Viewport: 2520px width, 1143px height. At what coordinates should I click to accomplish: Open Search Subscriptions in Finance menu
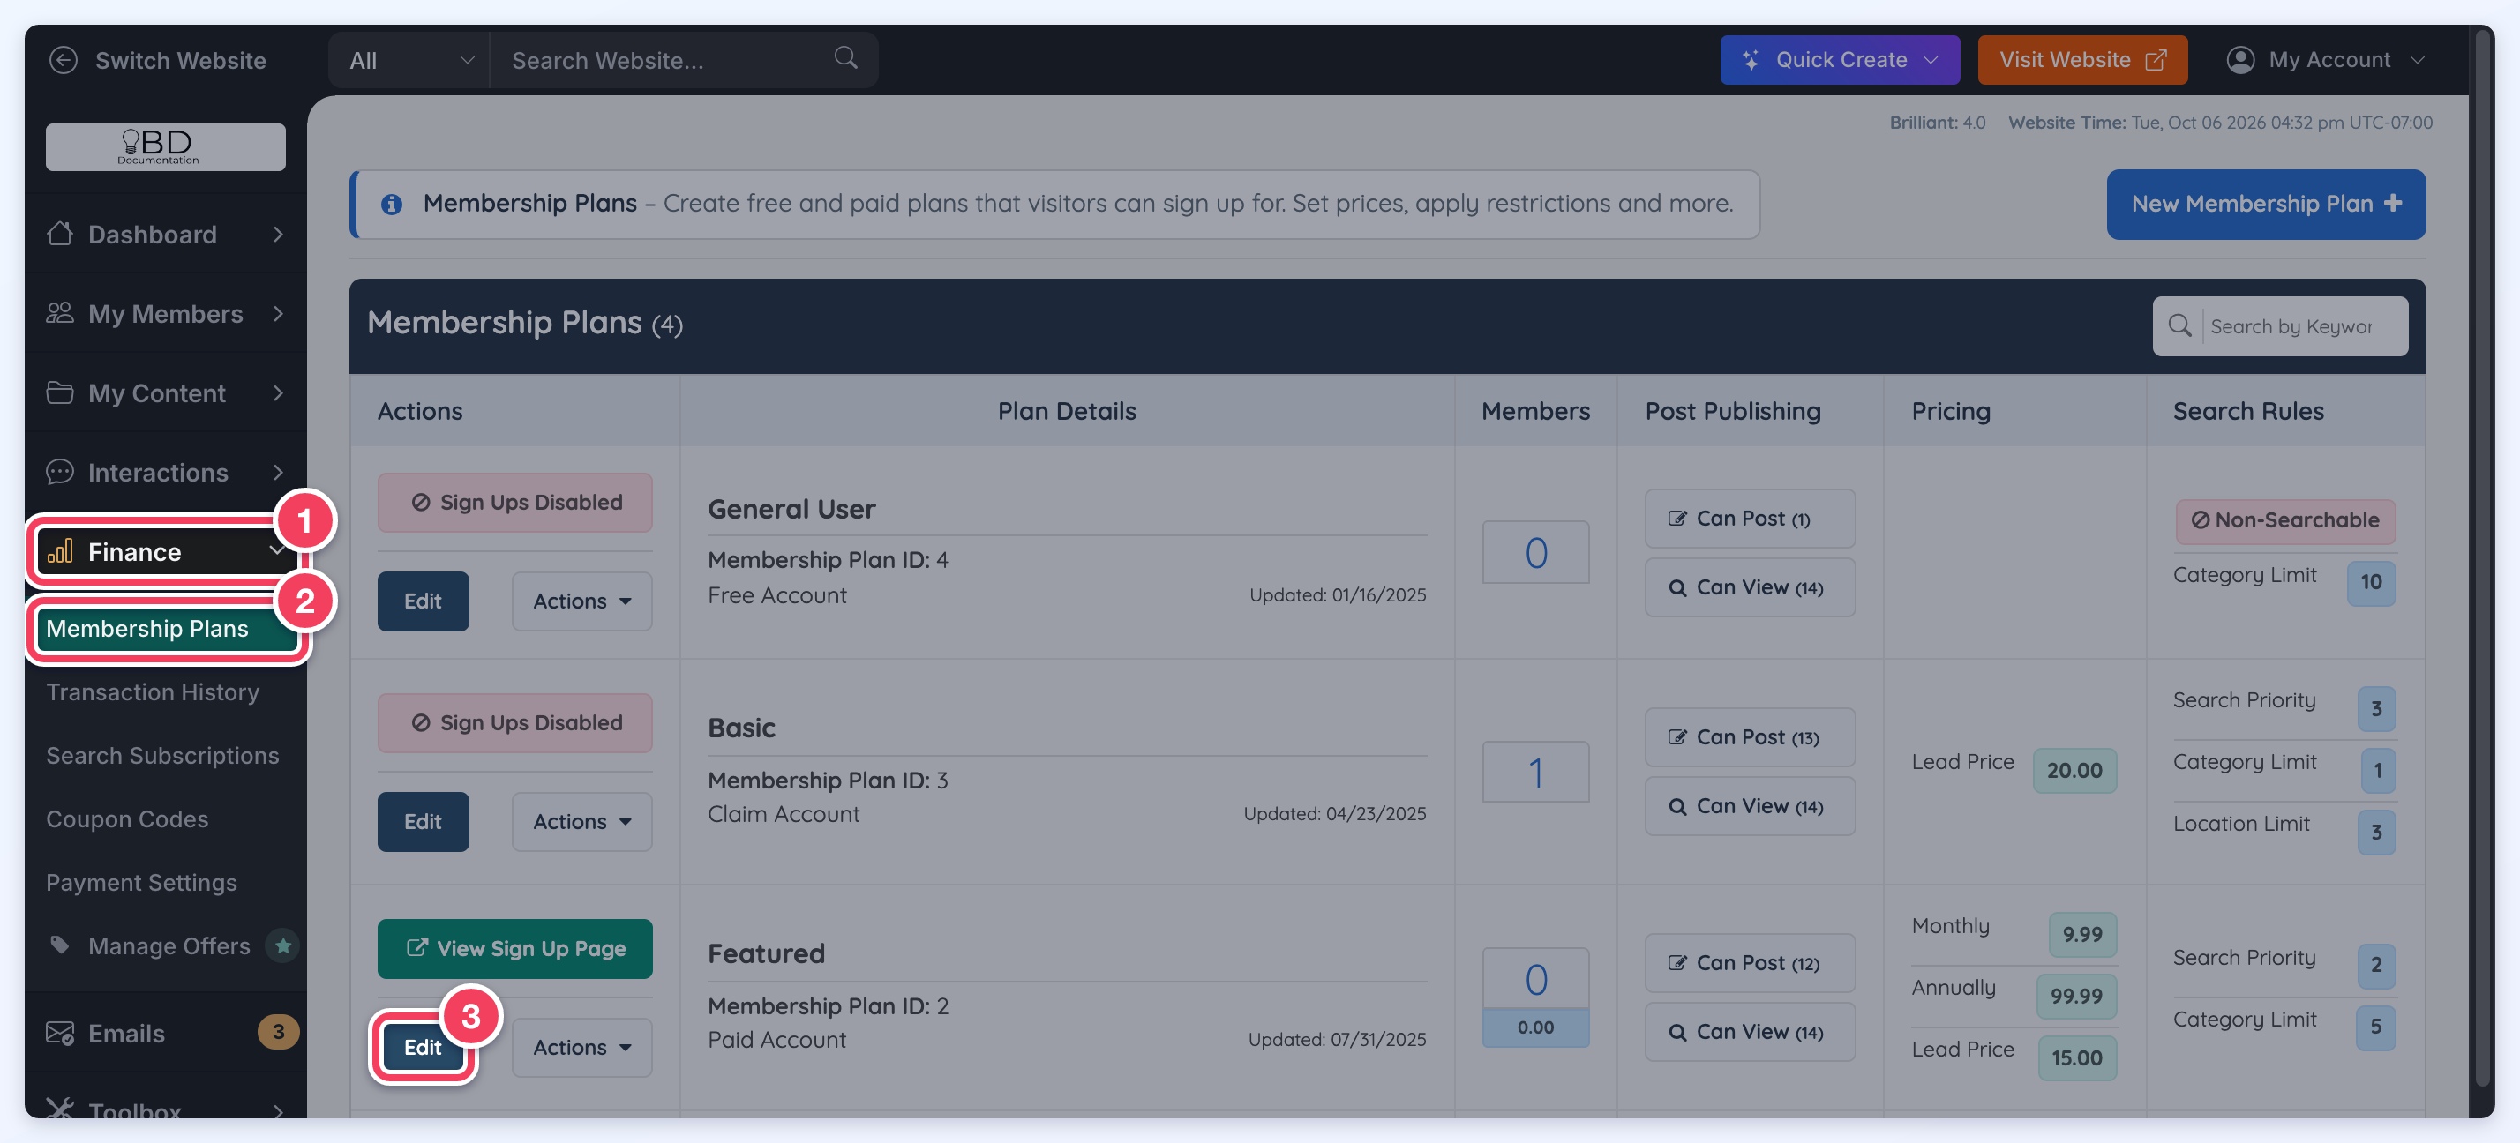(x=162, y=755)
